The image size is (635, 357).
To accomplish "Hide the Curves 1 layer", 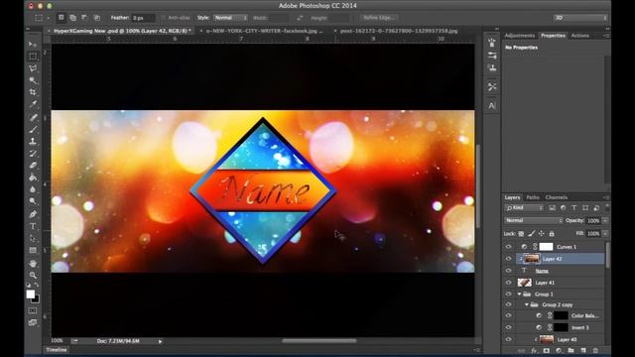I will click(x=509, y=247).
